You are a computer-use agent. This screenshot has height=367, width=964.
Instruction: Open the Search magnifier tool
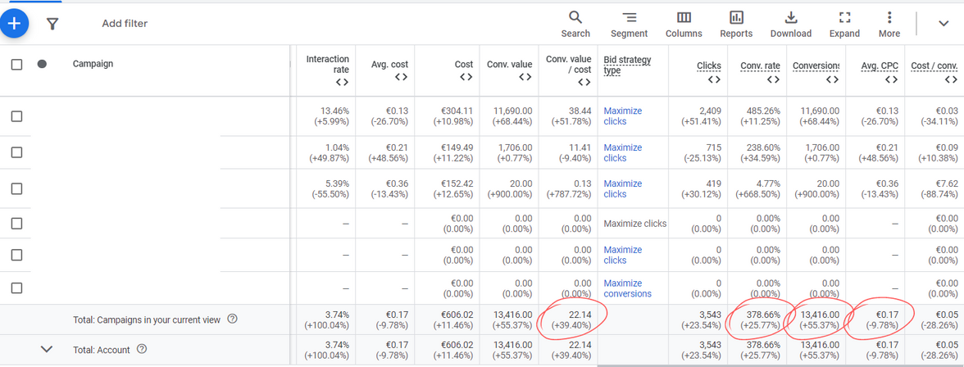click(575, 24)
